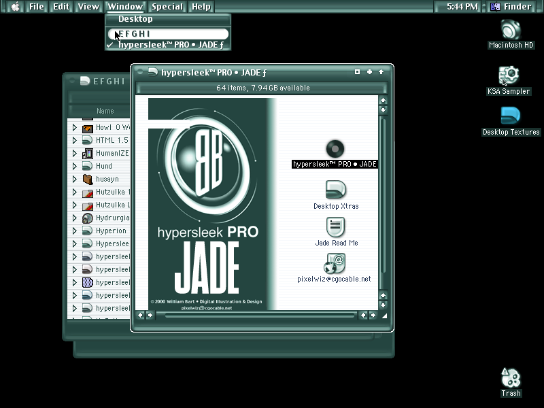544x408 pixels.
Task: Click the folder proxy icon in EFGHI title bar
Action: point(85,81)
